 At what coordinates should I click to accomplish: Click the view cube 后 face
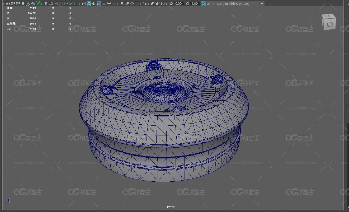[329, 25]
